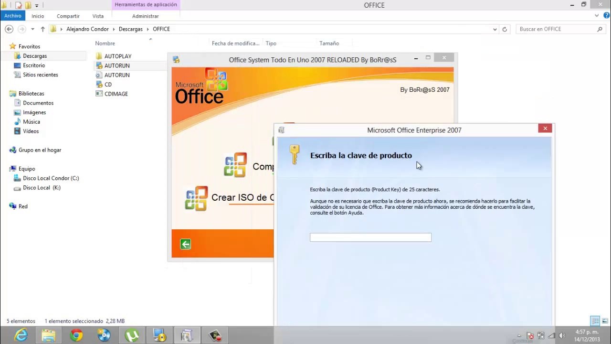This screenshot has width=611, height=344.
Task: Click the taskbar clock showing 4:57 p. m.
Action: coord(587,335)
